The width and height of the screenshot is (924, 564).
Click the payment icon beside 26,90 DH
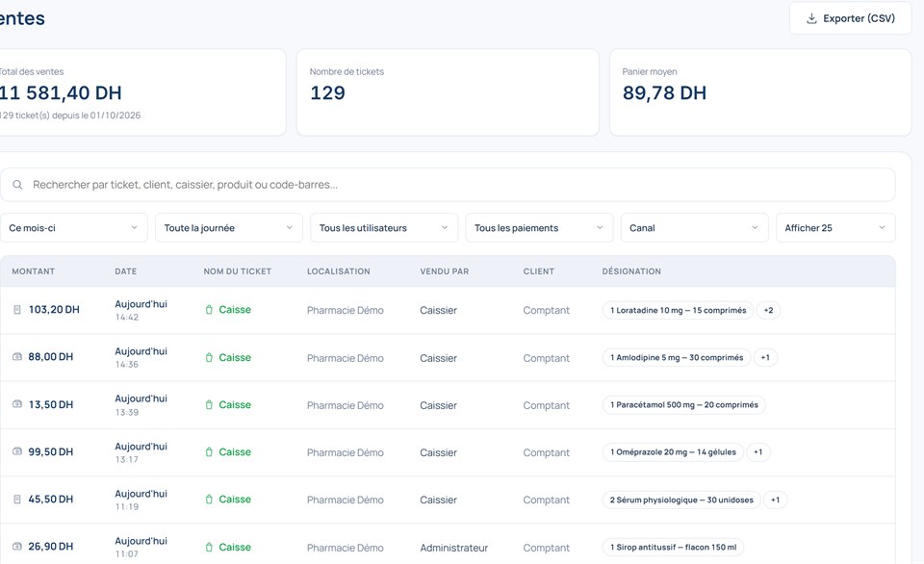coord(17,547)
